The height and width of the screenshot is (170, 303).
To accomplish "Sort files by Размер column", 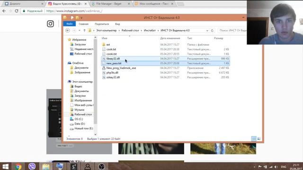I will coord(219,38).
